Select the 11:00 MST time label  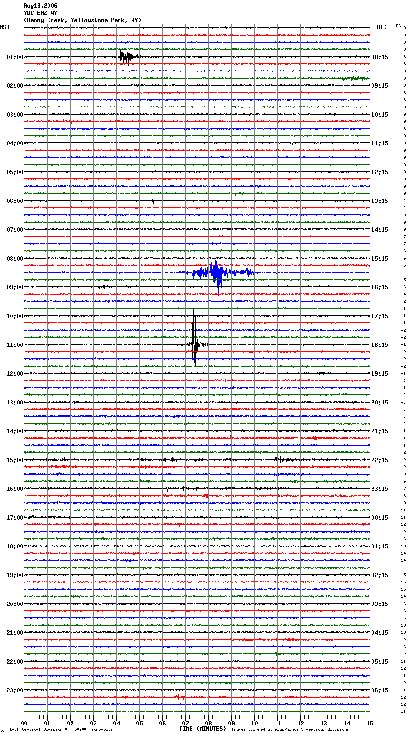point(15,345)
